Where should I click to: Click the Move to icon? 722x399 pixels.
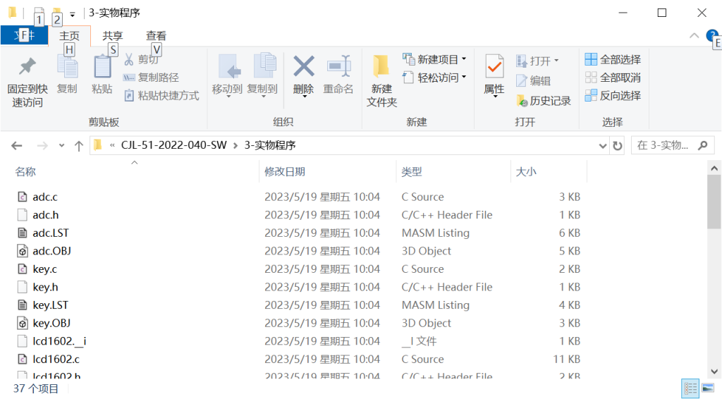point(227,68)
